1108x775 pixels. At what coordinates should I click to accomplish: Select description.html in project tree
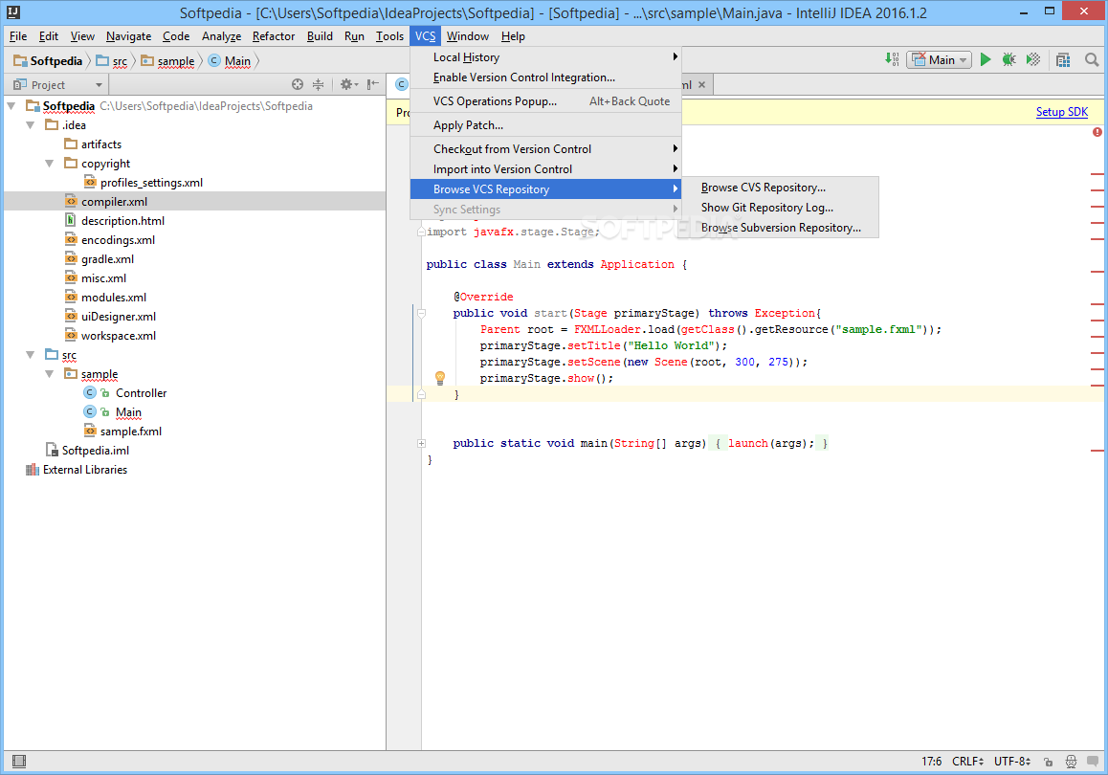tap(115, 220)
